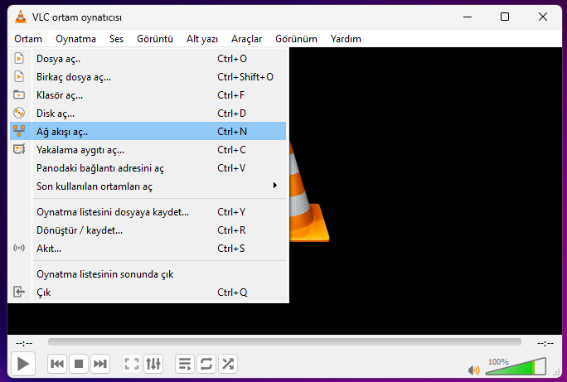This screenshot has width=567, height=382.
Task: Open the Araçlar menu
Action: pyautogui.click(x=246, y=38)
